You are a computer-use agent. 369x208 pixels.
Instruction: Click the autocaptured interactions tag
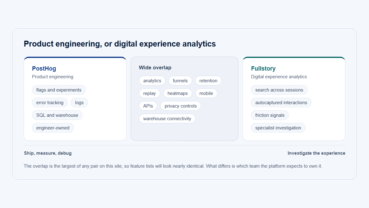pos(281,103)
